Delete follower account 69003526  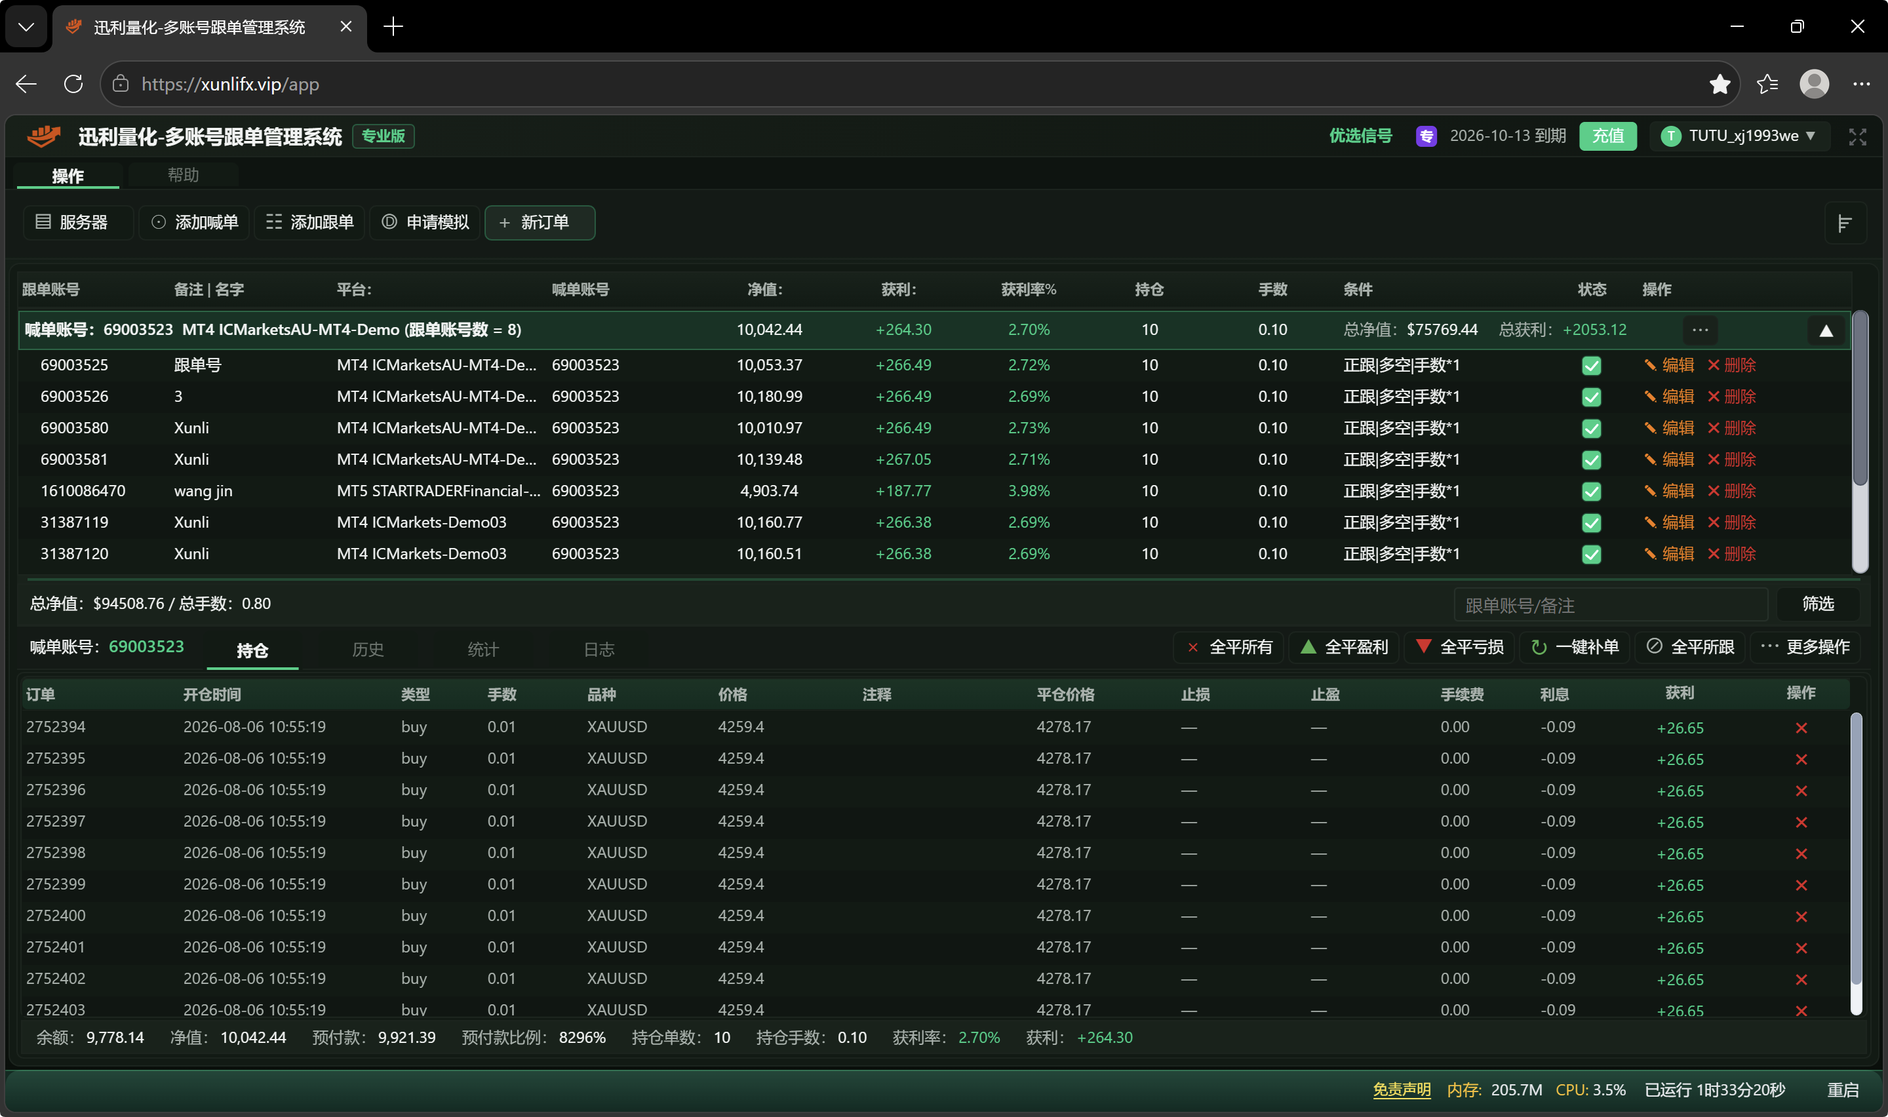tap(1731, 397)
